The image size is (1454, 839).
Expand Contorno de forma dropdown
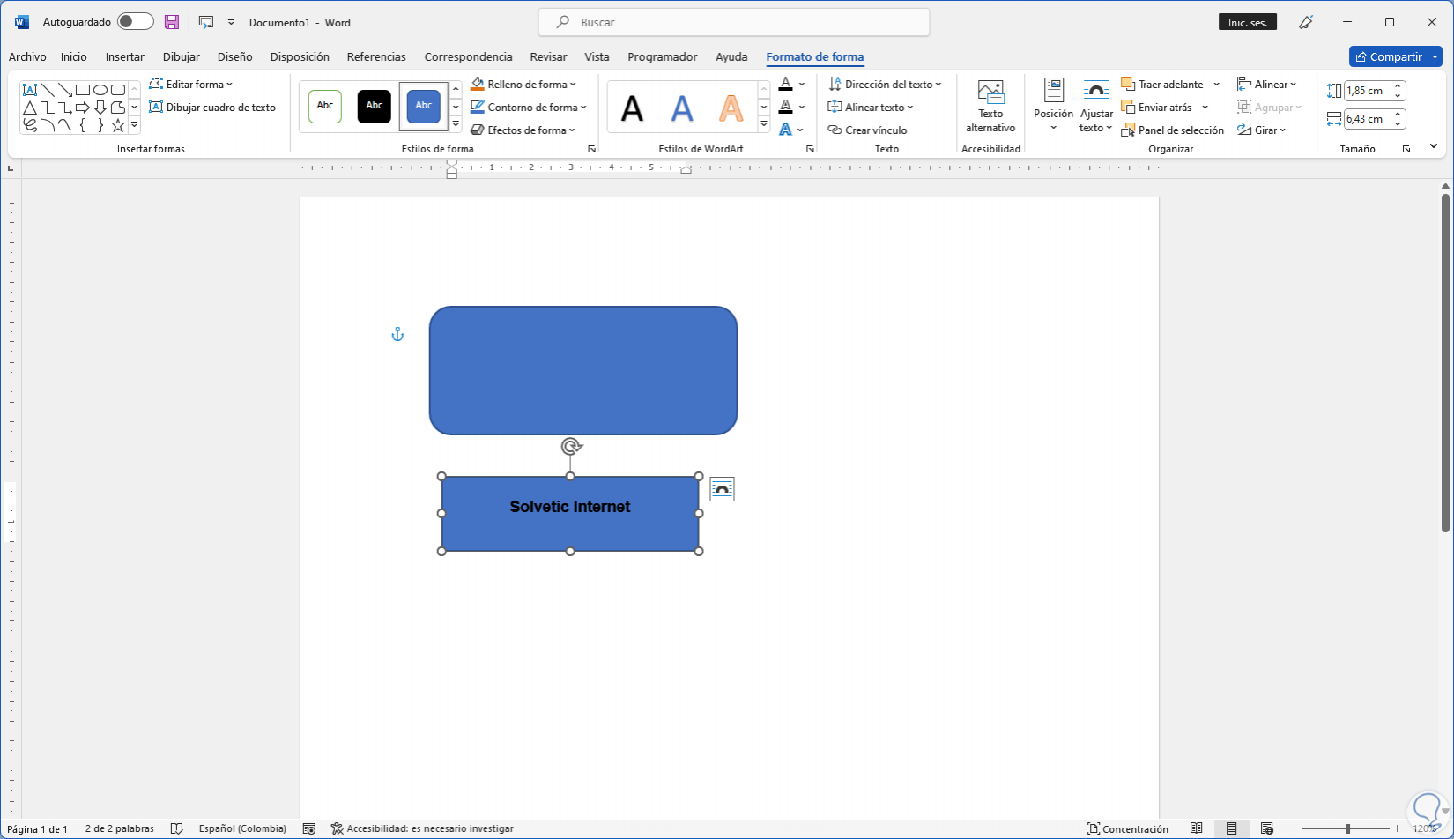pyautogui.click(x=583, y=108)
